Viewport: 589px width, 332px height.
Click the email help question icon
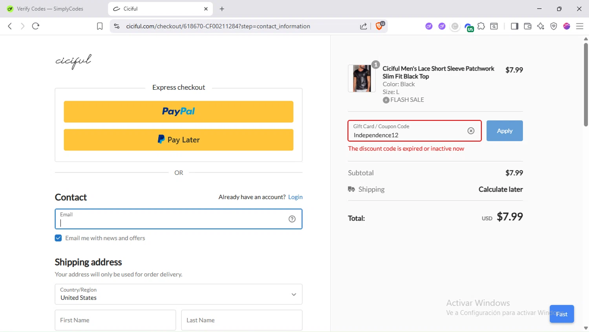tap(292, 219)
